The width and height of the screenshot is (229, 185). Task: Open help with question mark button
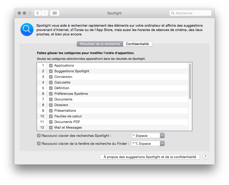(205, 157)
